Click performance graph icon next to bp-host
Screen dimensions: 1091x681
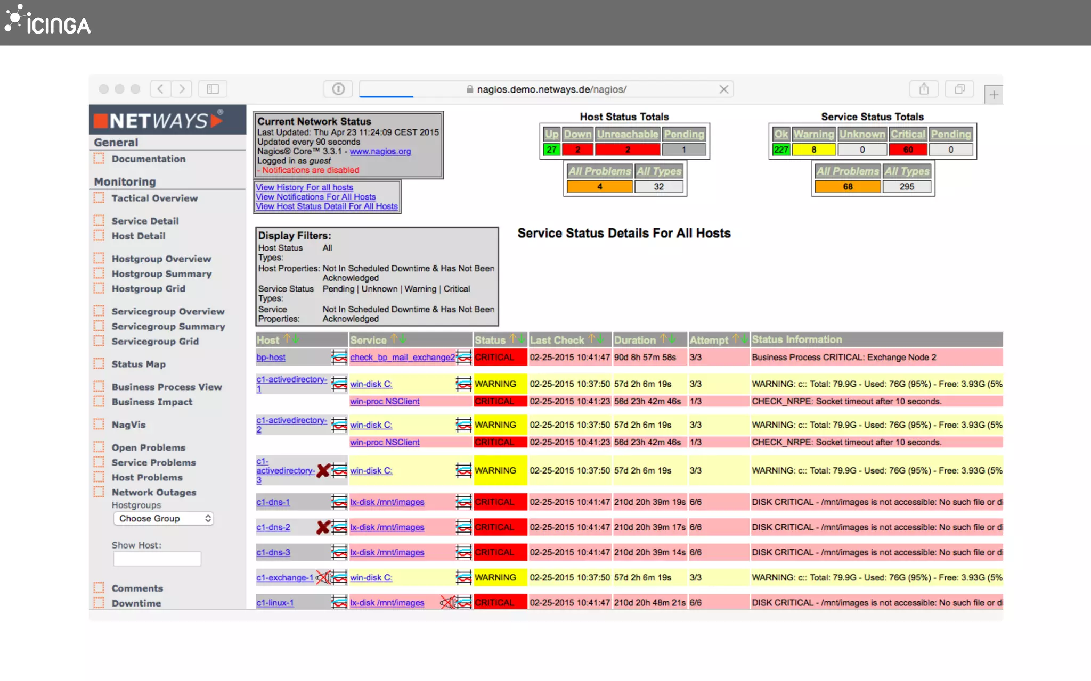pos(339,357)
